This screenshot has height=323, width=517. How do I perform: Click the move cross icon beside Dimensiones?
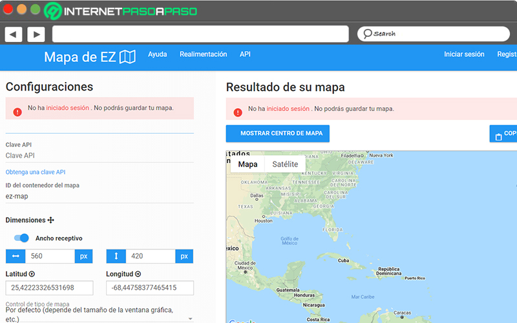51,220
